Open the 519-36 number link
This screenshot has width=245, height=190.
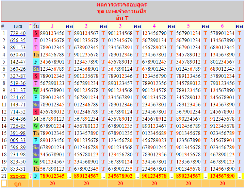click(18, 83)
